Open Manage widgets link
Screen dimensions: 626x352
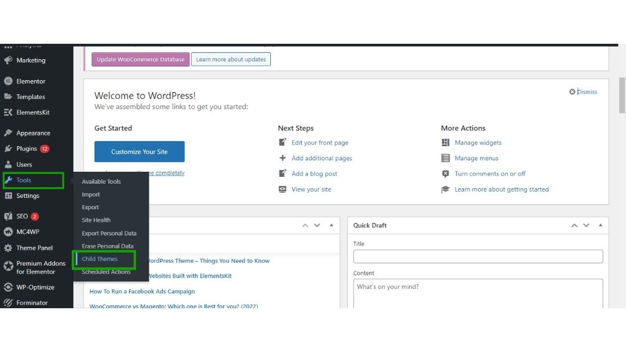478,143
